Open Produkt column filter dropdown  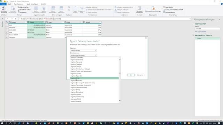click(26, 22)
